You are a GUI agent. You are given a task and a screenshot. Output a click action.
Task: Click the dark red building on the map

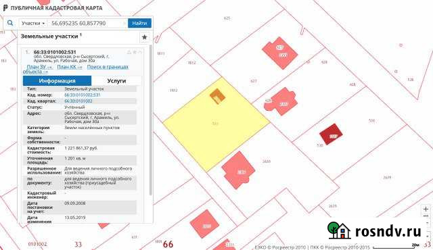click(x=331, y=134)
